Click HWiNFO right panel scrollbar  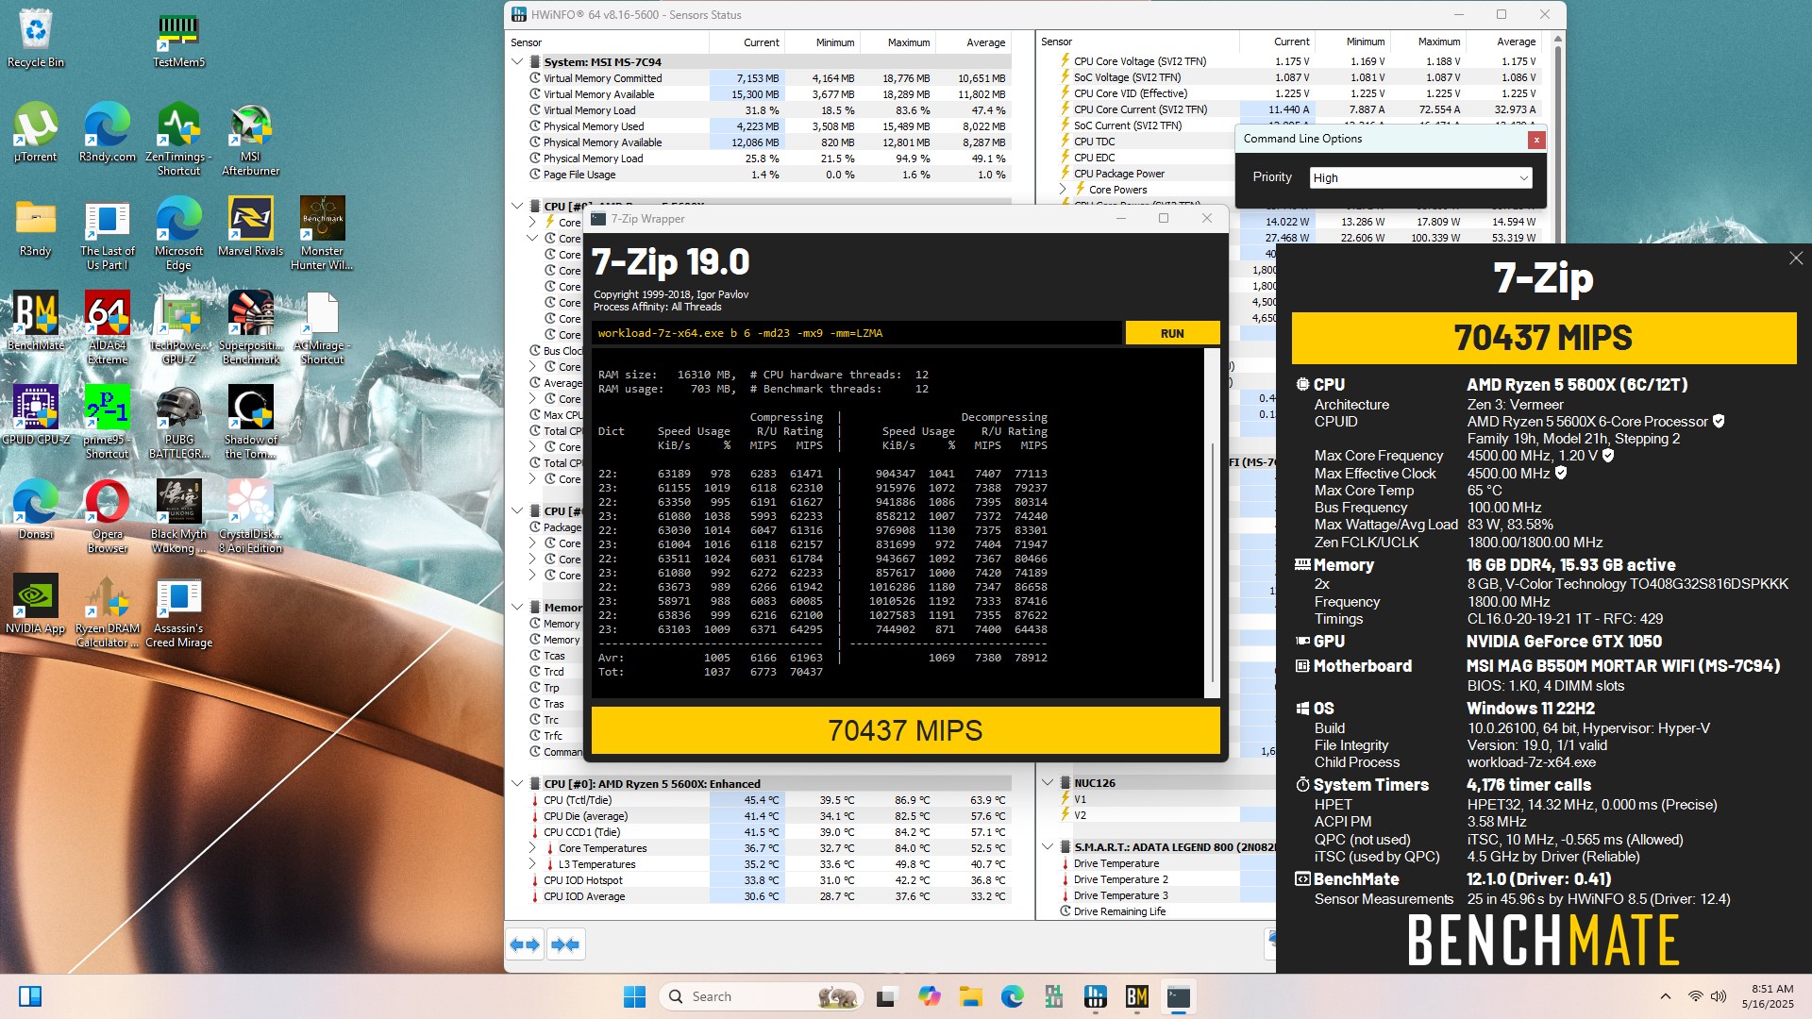1558,85
